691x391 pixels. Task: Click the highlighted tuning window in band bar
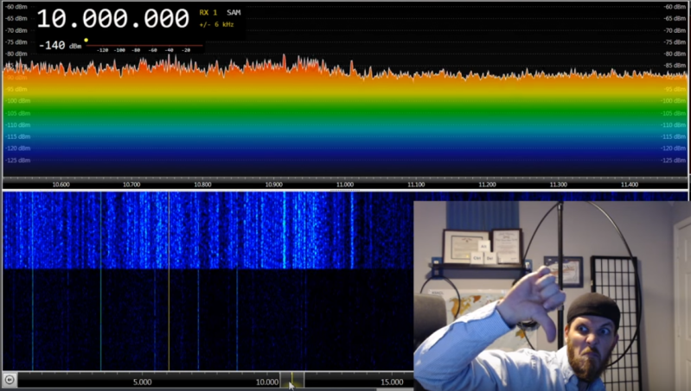(292, 380)
